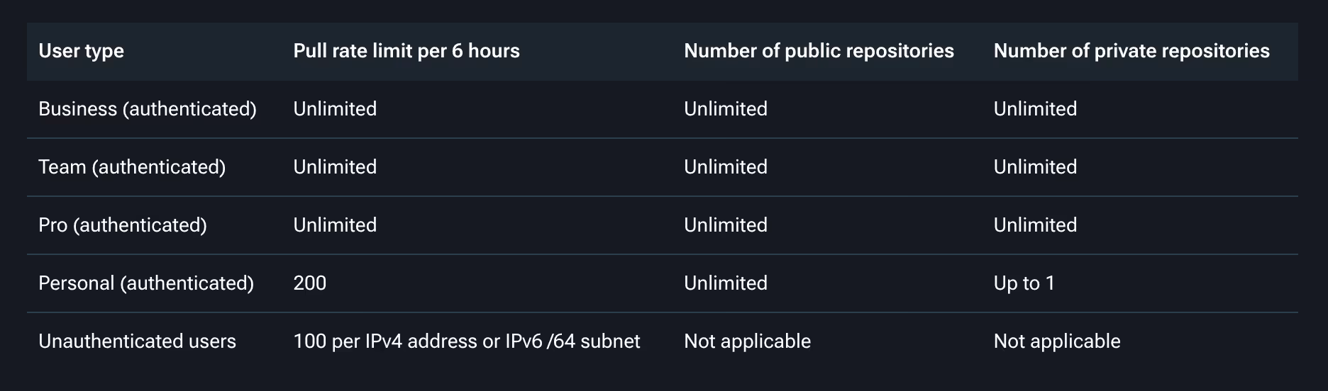Viewport: 1328px width, 391px height.
Task: Select the 'Team (authenticated)' row label
Action: (x=131, y=167)
